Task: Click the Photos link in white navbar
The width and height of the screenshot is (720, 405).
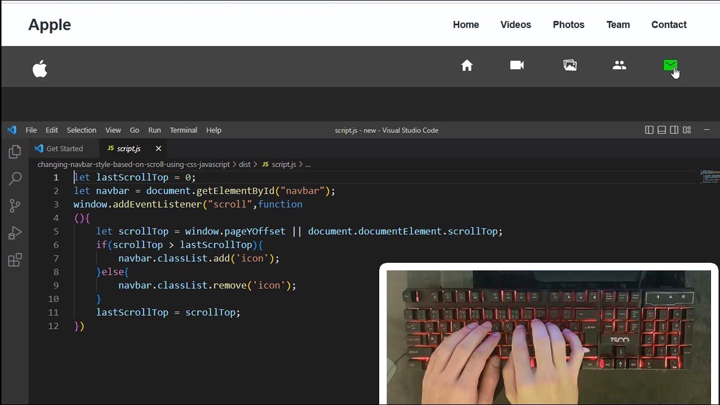Action: click(569, 25)
